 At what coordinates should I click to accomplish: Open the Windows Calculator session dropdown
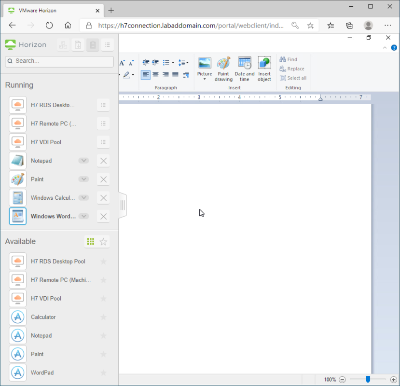[x=84, y=197]
